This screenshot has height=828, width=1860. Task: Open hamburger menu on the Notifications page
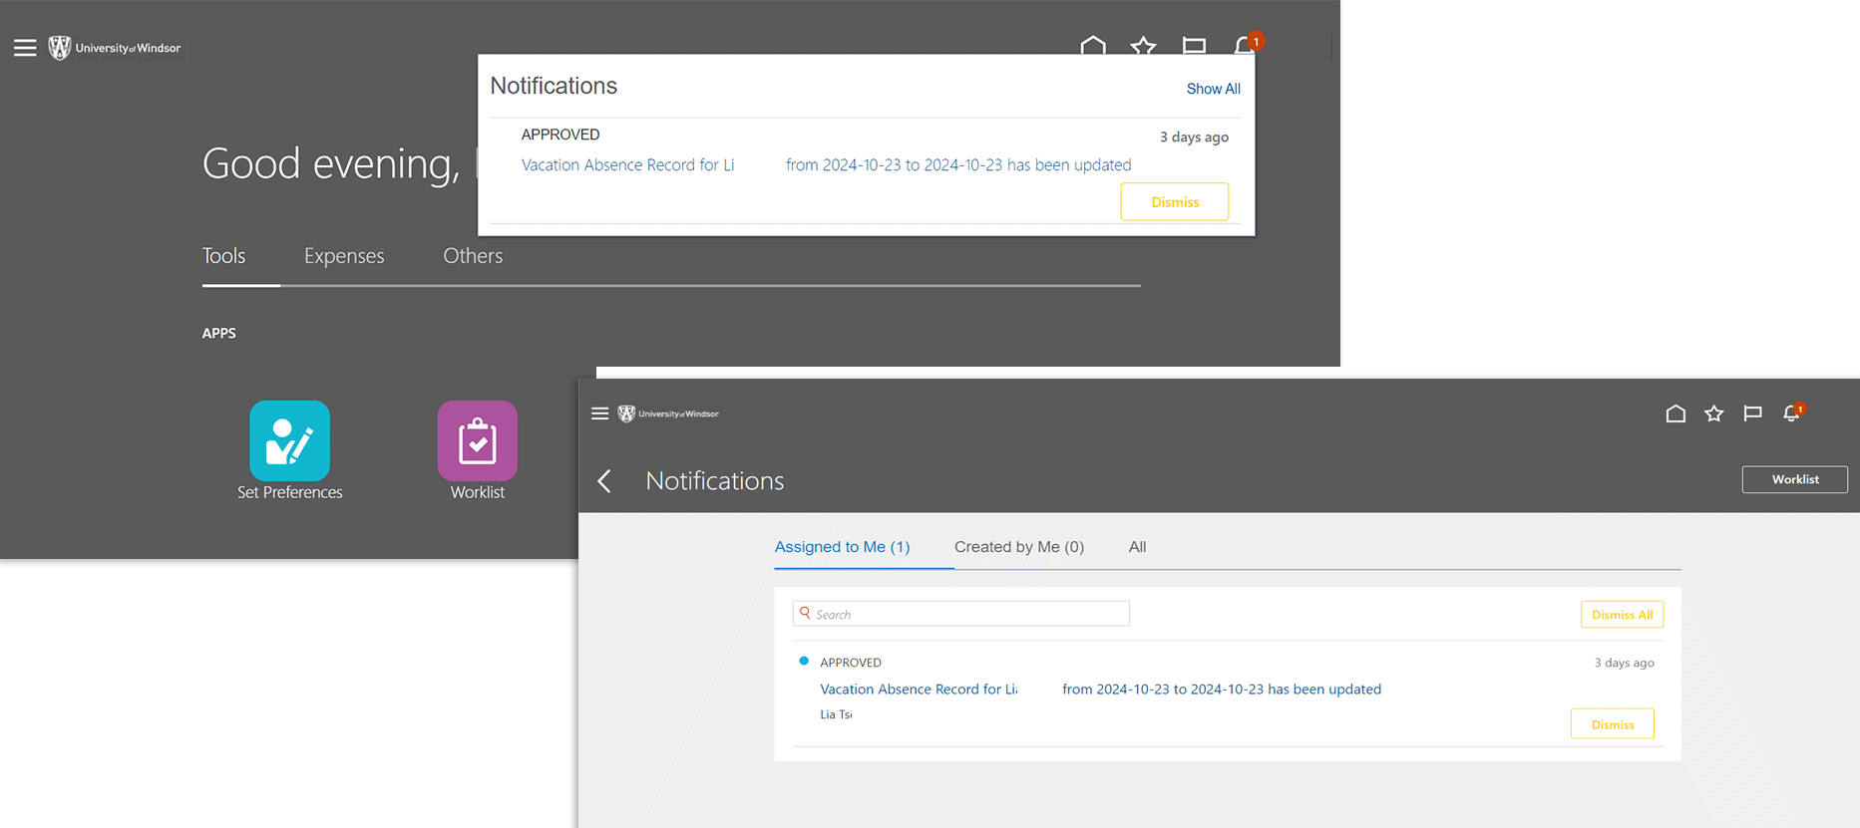(599, 414)
